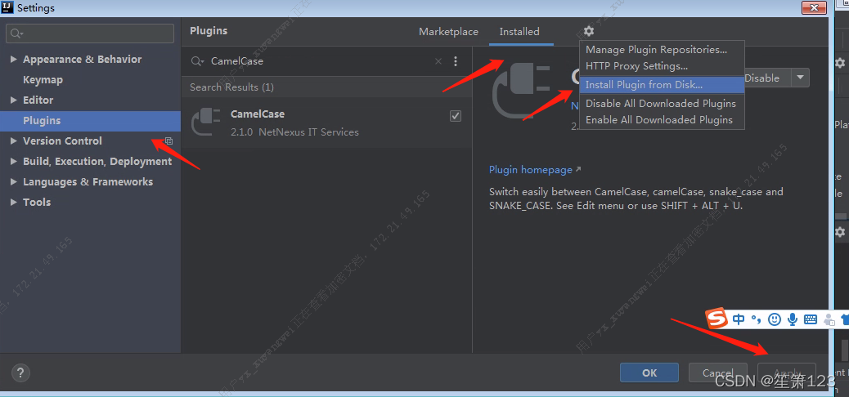Expand the Version Control section
849x397 pixels.
[14, 141]
